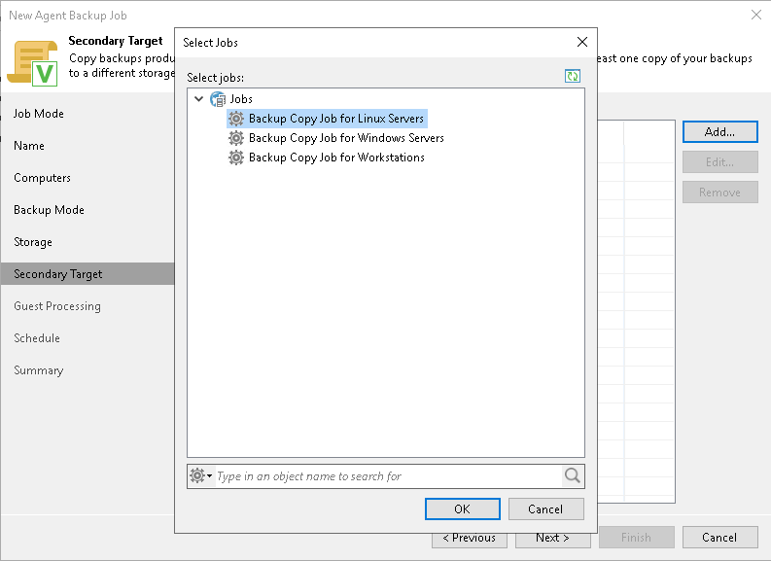This screenshot has height=561, width=771.
Task: Click the wizard's Previous button
Action: click(469, 540)
